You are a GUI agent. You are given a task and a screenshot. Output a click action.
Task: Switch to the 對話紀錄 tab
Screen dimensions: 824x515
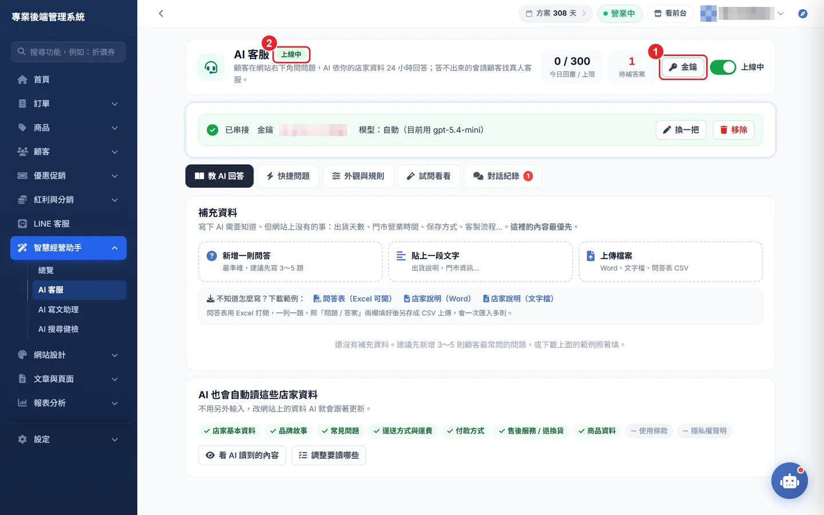[503, 176]
